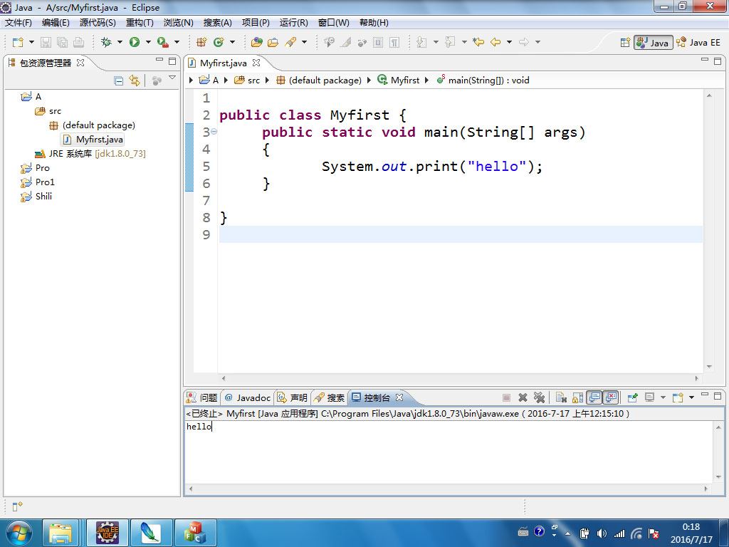This screenshot has width=729, height=547.
Task: Click the Debug bug icon
Action: (x=107, y=42)
